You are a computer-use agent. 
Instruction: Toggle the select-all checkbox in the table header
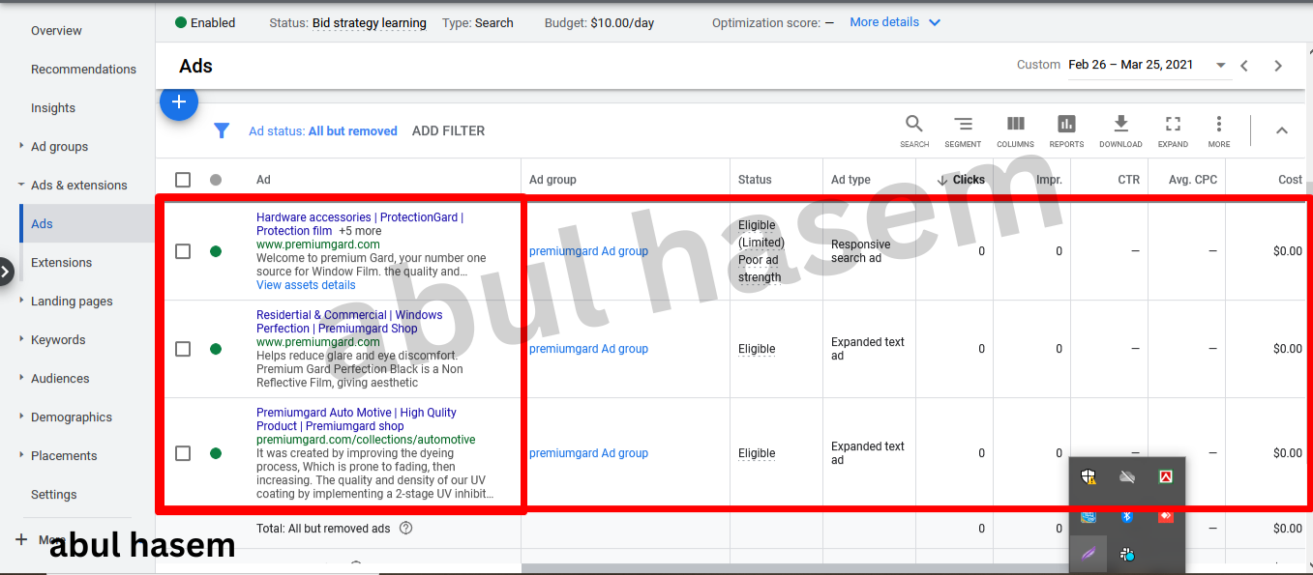[183, 180]
